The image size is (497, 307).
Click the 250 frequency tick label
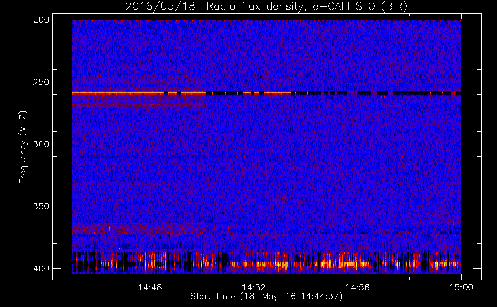coord(41,82)
